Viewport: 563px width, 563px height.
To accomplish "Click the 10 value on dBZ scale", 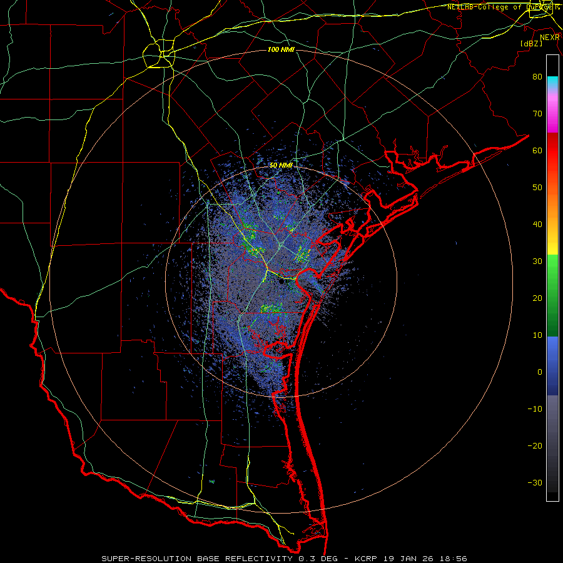I will [537, 335].
